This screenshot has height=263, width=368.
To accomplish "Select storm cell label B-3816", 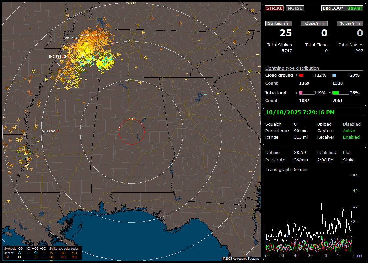I will click(57, 56).
